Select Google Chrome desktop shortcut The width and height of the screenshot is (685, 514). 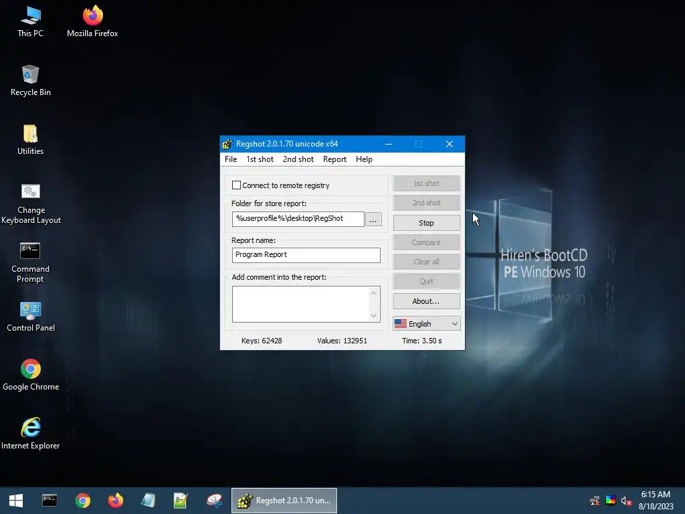click(31, 375)
